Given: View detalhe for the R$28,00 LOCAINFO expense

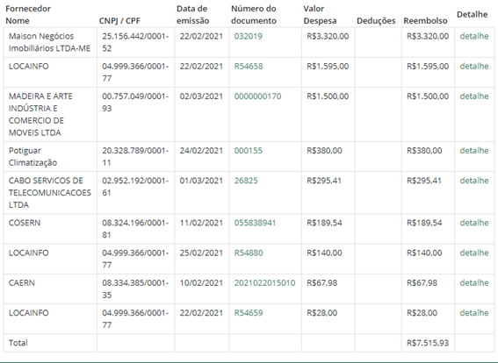Looking at the screenshot, I should (x=474, y=313).
